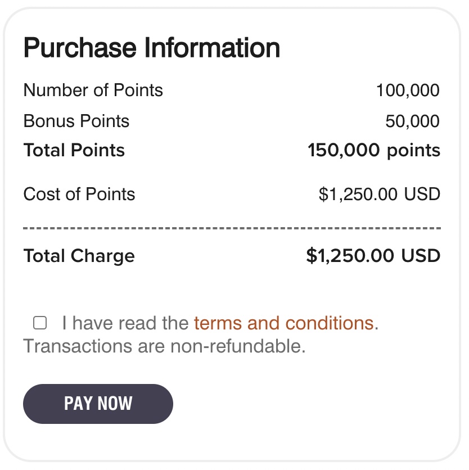The image size is (469, 470).
Task: Click the 50,000 bonus value
Action: coord(412,121)
